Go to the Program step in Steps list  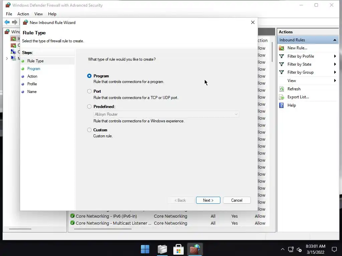(34, 69)
